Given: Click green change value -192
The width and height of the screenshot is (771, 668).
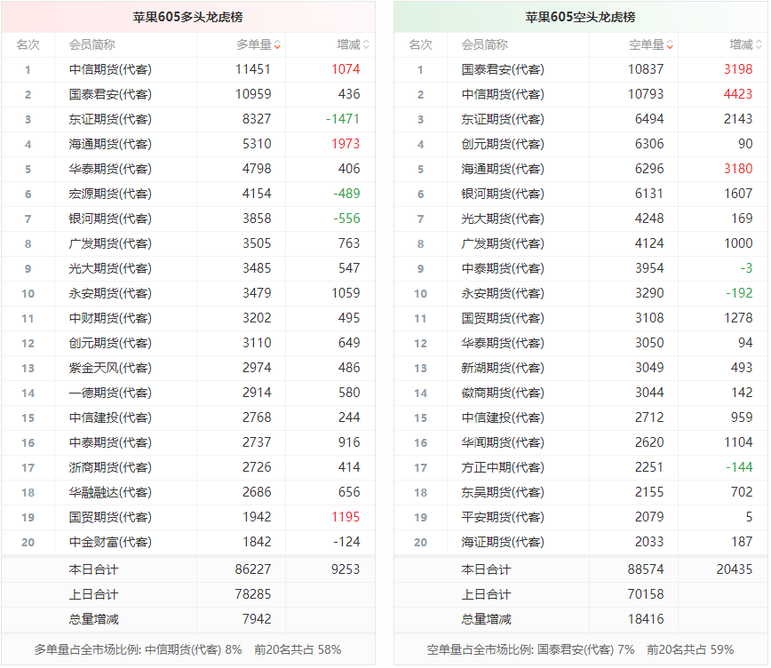Looking at the screenshot, I should pyautogui.click(x=739, y=293).
